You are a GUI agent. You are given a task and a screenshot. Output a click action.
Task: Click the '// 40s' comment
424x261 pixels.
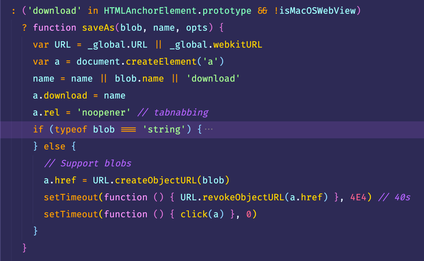pyautogui.click(x=394, y=197)
